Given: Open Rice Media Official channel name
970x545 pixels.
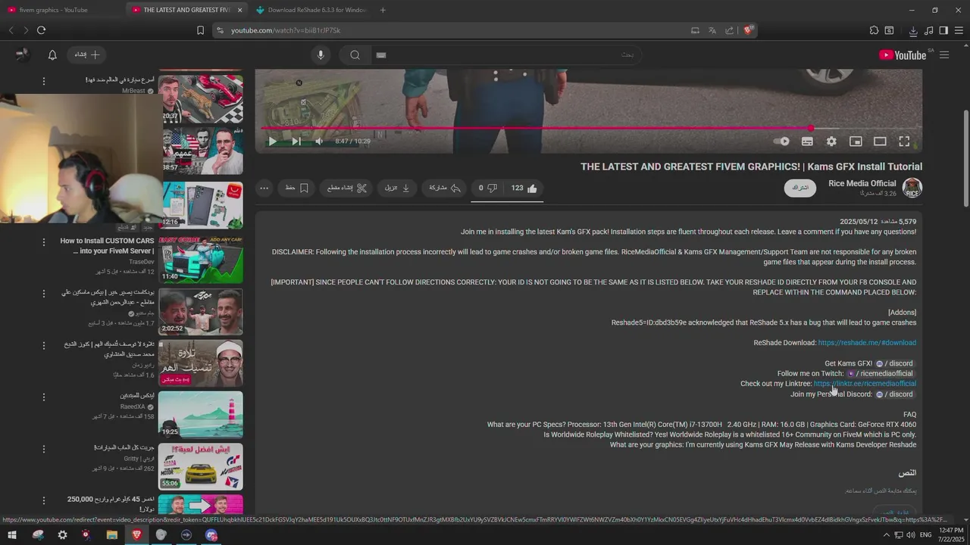Looking at the screenshot, I should point(862,183).
